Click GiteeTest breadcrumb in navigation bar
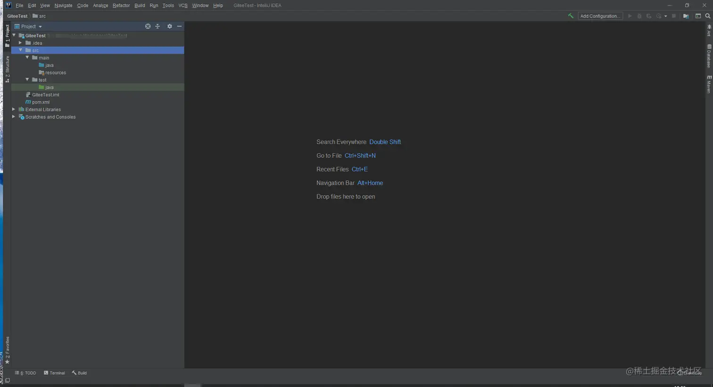 click(x=17, y=16)
